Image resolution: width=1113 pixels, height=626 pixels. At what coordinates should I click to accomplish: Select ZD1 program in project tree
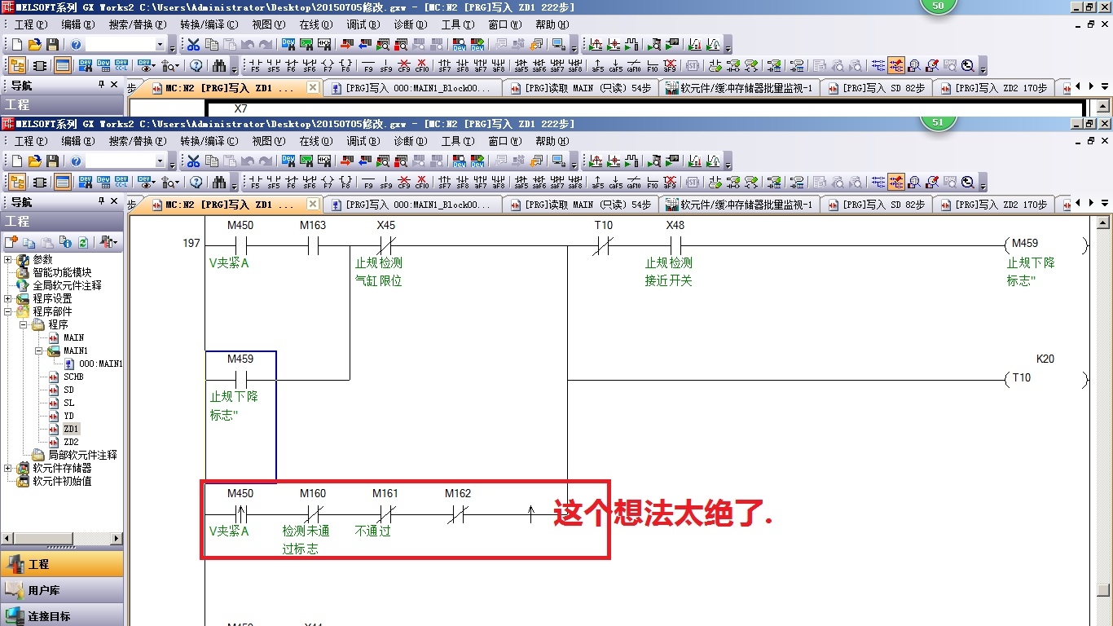[71, 429]
